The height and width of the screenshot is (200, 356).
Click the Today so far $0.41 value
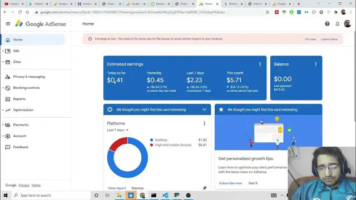(115, 80)
